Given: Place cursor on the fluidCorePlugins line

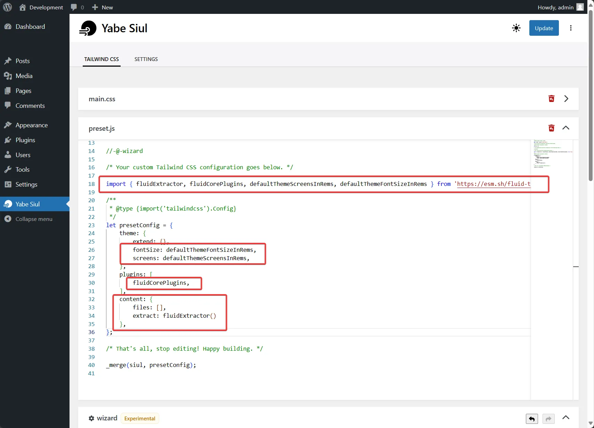Looking at the screenshot, I should tap(161, 283).
